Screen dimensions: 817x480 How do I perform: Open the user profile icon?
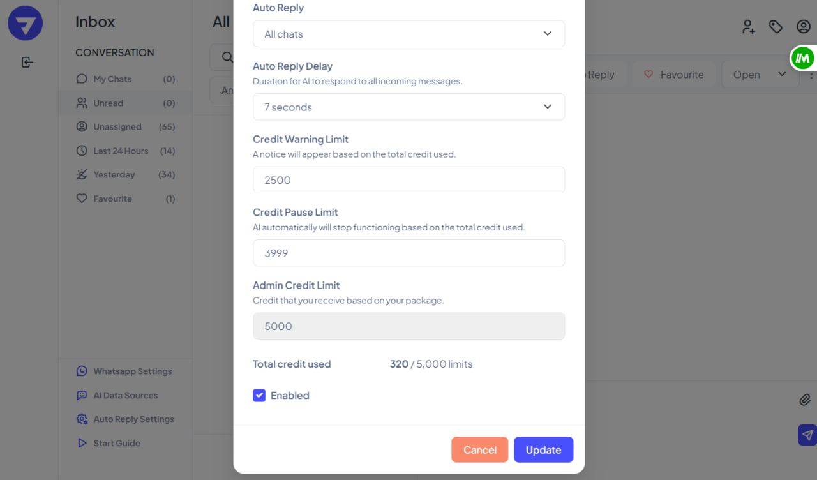[803, 26]
